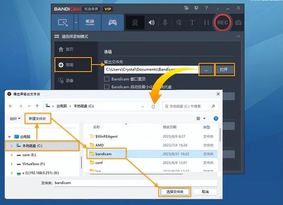
Task: Click Local Disk (C:) in address breadcrumb
Action: point(84,106)
